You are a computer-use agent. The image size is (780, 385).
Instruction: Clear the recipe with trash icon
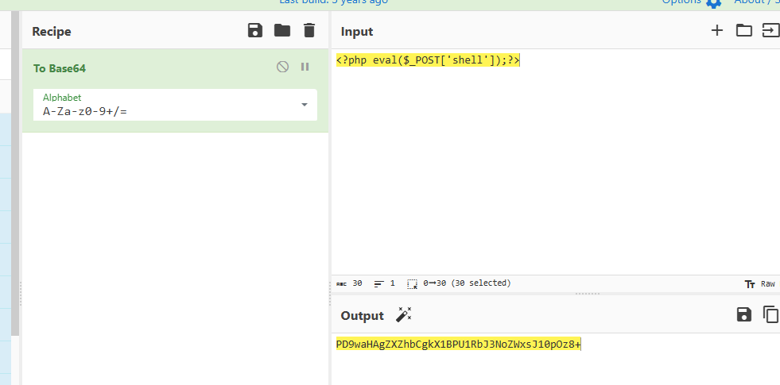pos(309,31)
